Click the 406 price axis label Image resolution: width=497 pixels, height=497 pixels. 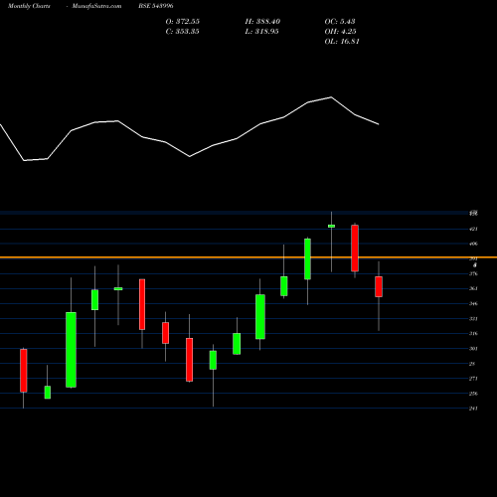[x=473, y=244]
